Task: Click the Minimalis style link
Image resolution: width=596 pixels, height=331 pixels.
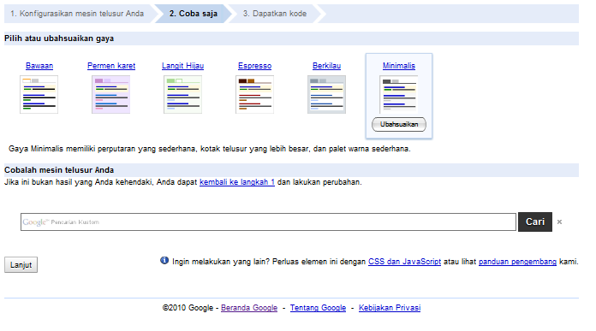Action: (x=399, y=66)
